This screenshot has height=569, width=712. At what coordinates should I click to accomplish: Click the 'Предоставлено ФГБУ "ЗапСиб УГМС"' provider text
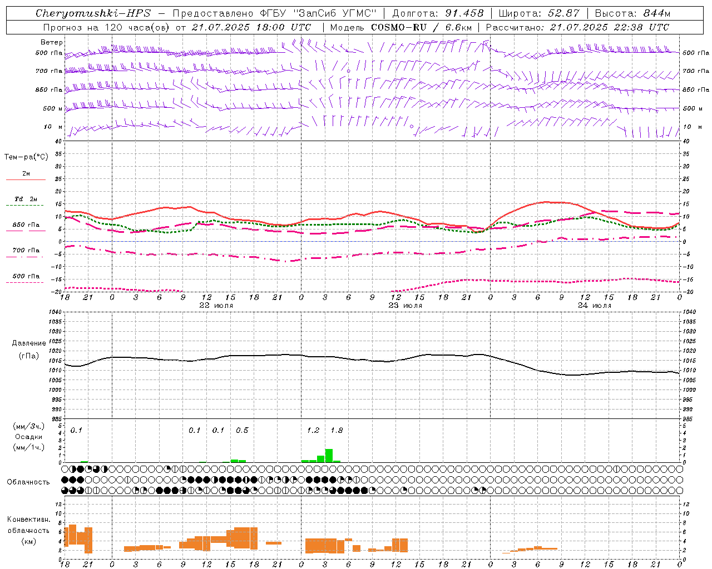275,13
